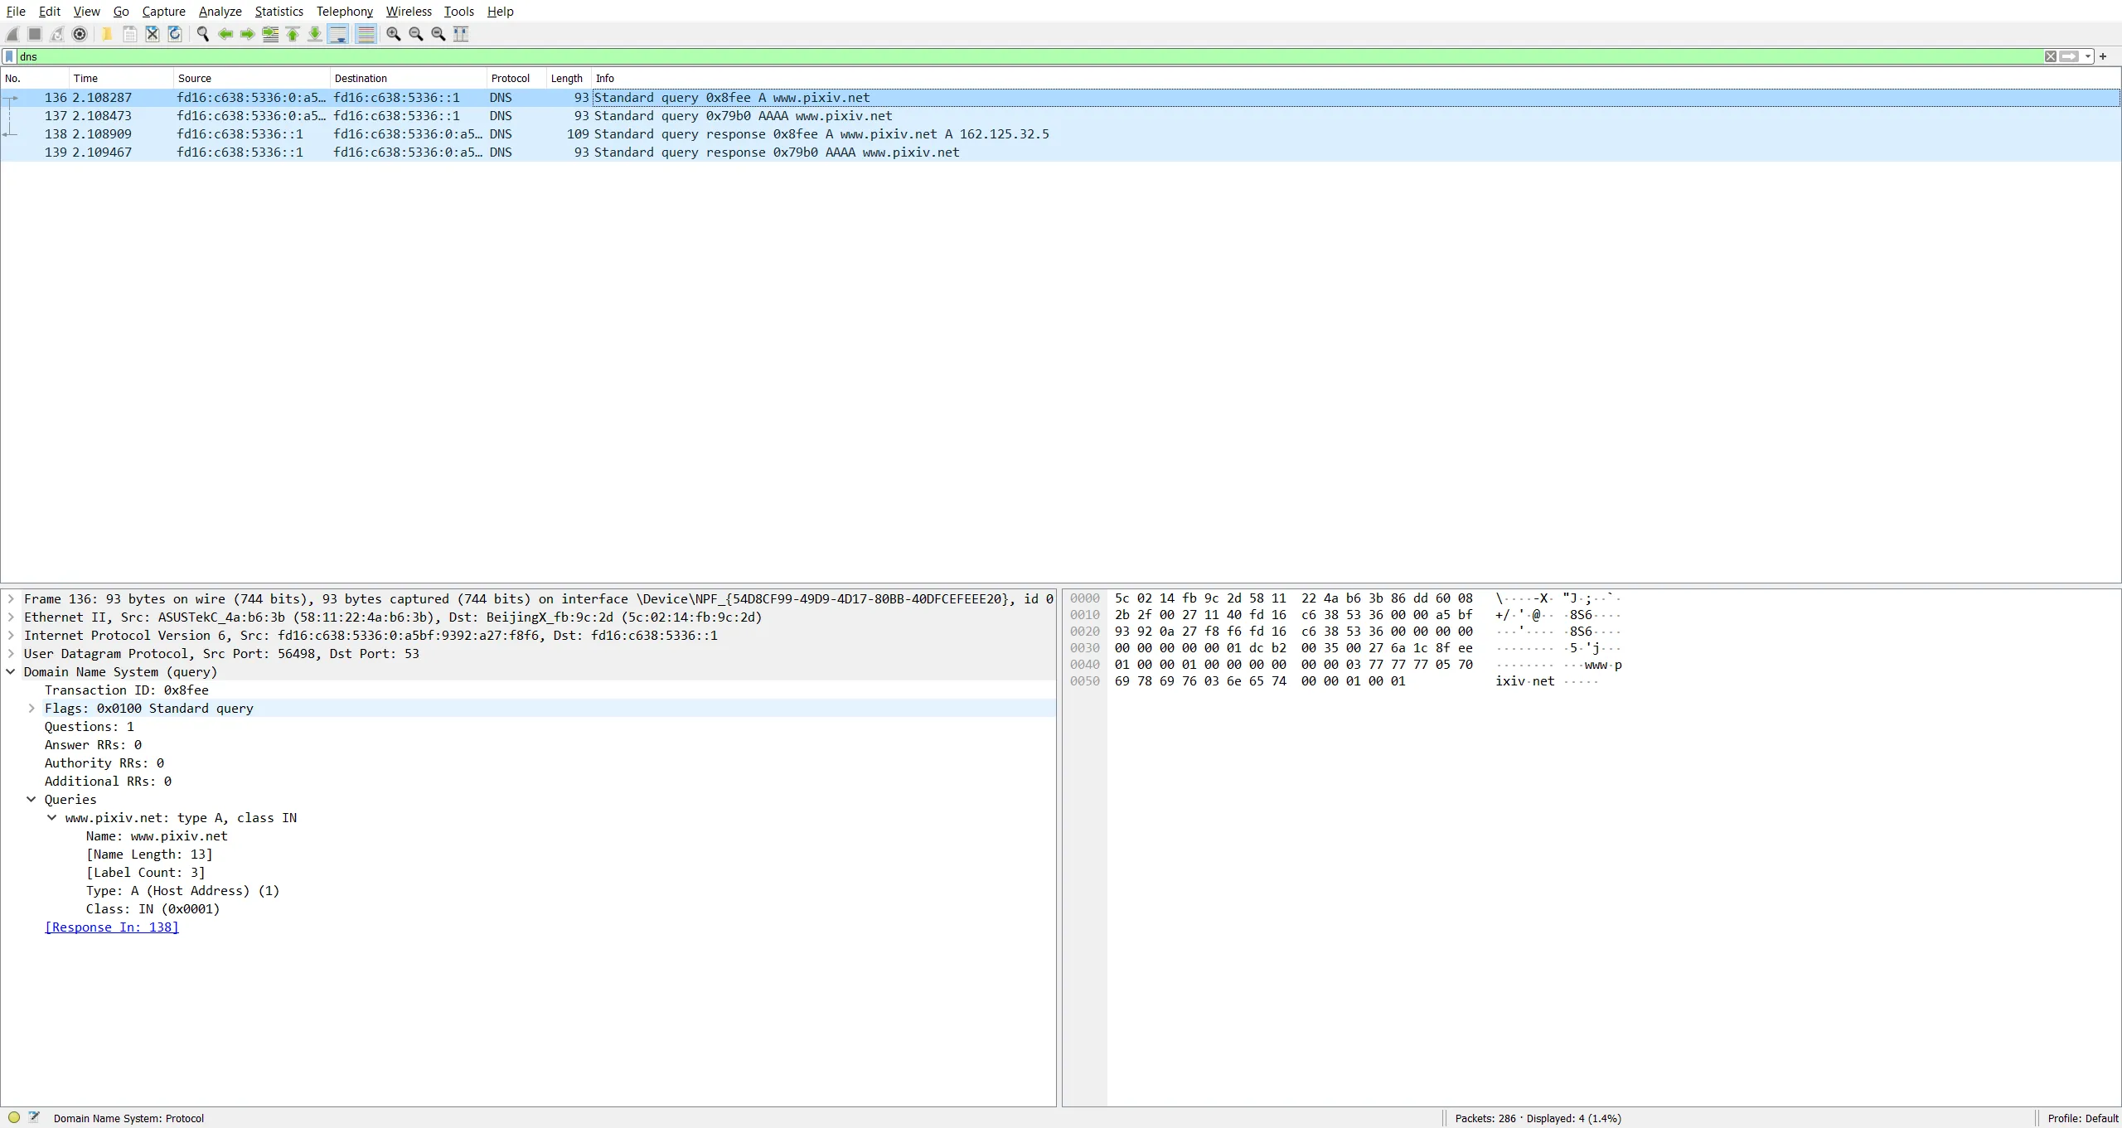
Task: Toggle packet coloring rules
Action: [366, 34]
